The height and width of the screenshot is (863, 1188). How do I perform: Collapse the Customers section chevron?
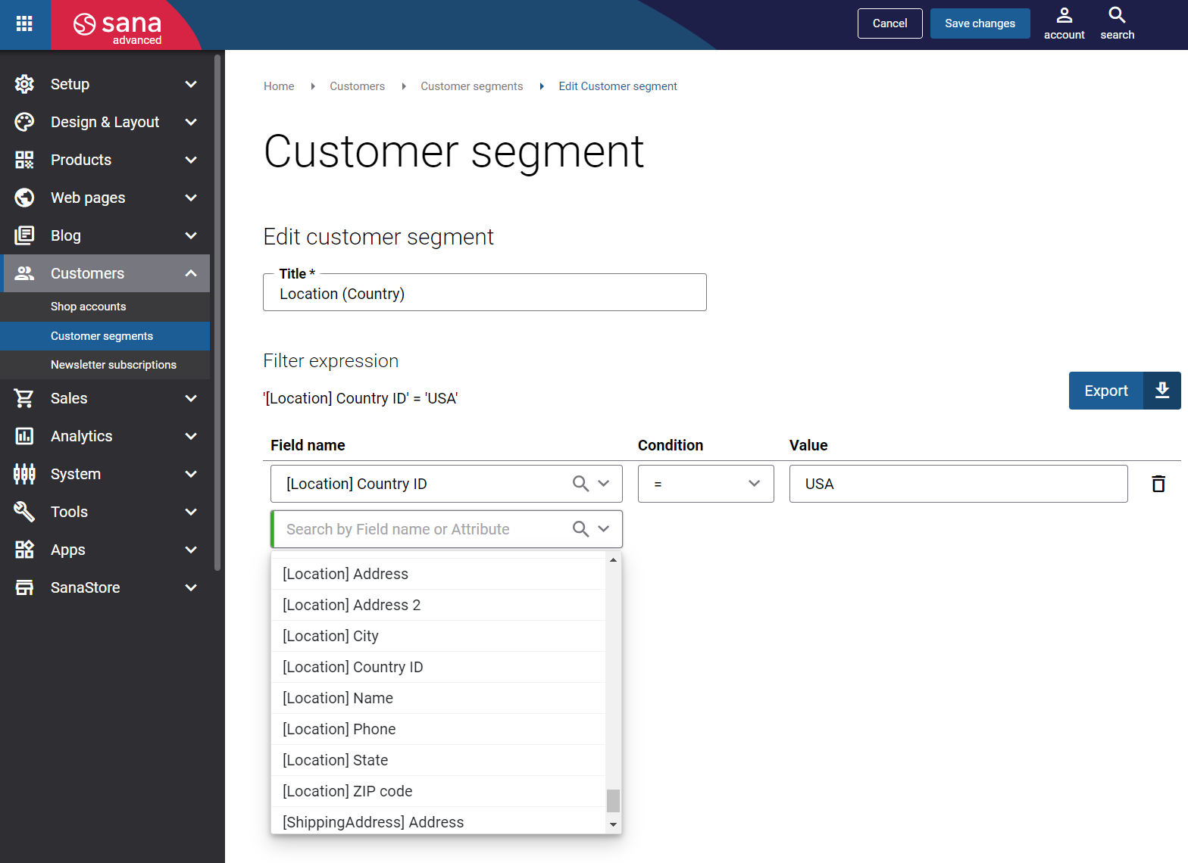pyautogui.click(x=191, y=273)
